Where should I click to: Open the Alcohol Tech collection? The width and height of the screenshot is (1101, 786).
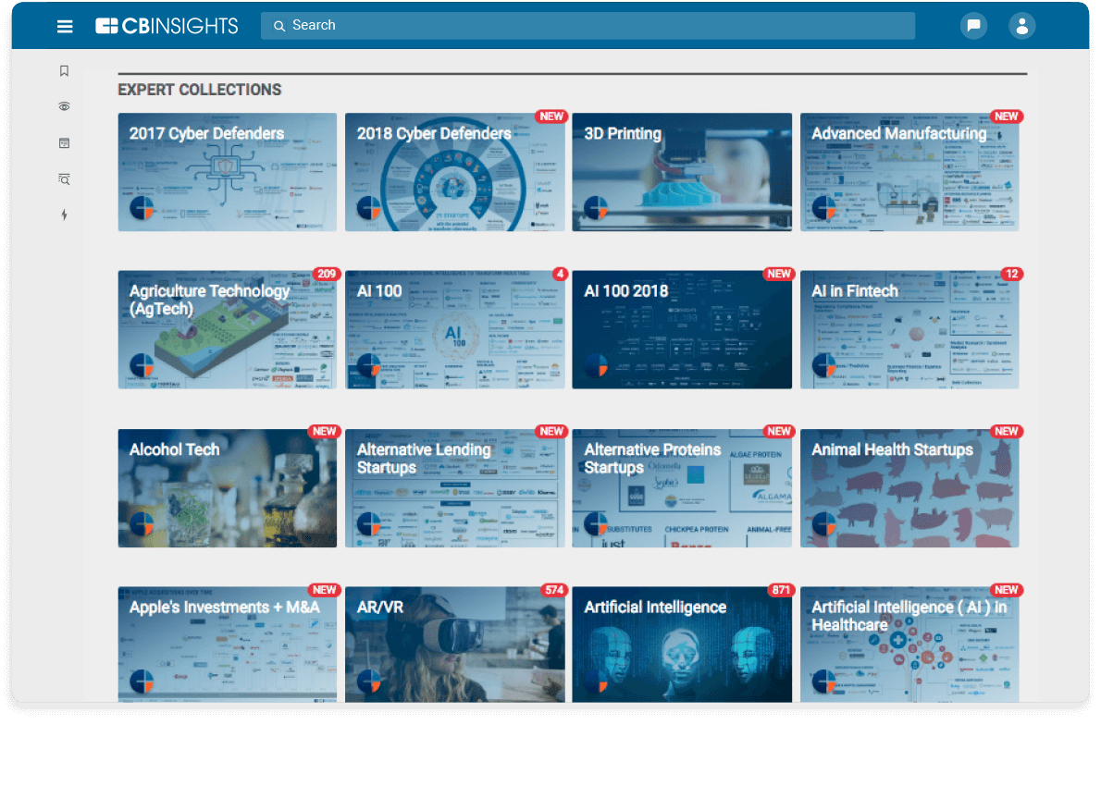coord(227,488)
